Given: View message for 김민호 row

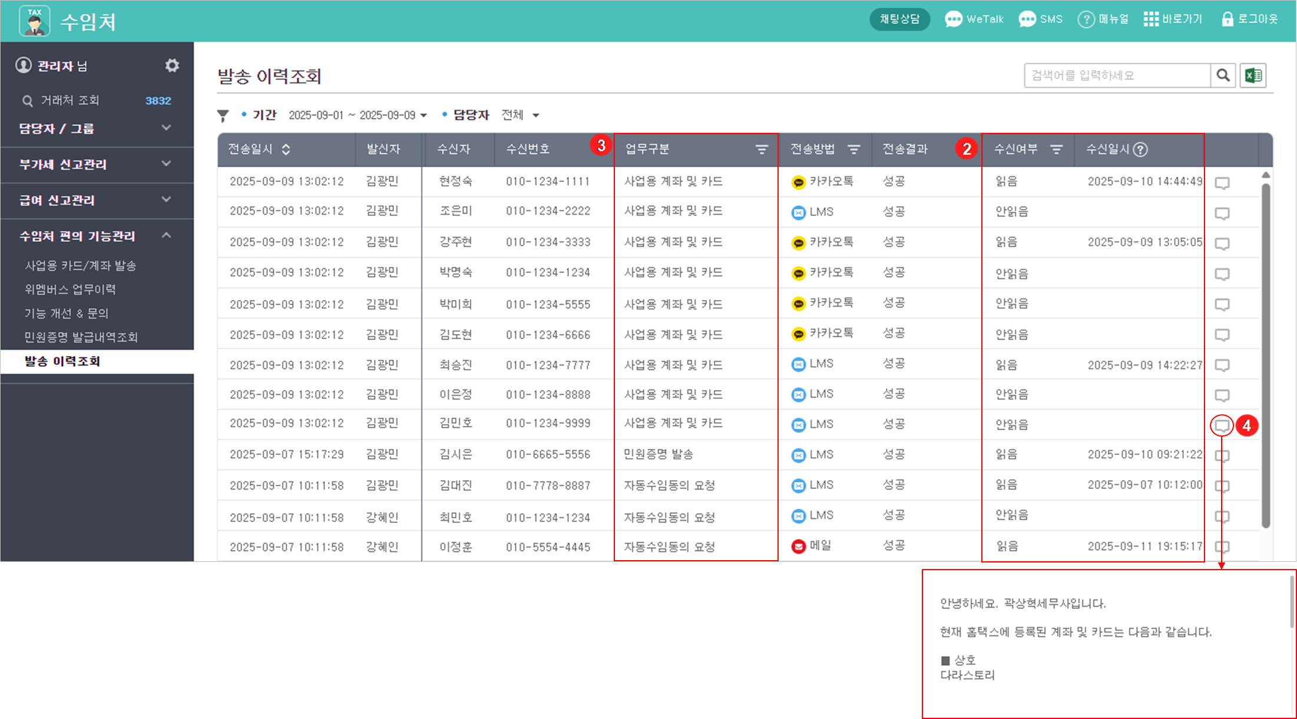Looking at the screenshot, I should tap(1222, 425).
